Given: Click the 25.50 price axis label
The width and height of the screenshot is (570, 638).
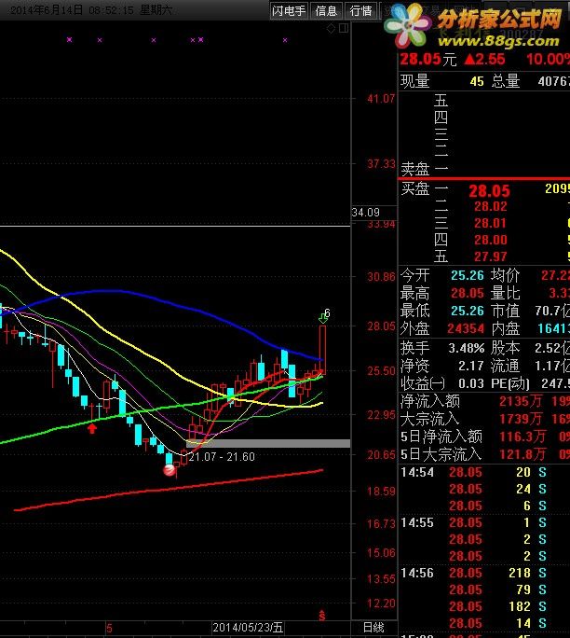Looking at the screenshot, I should click(381, 371).
